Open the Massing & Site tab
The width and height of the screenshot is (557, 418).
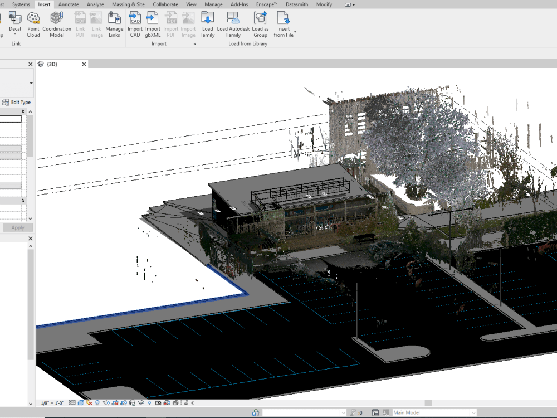[x=128, y=4]
